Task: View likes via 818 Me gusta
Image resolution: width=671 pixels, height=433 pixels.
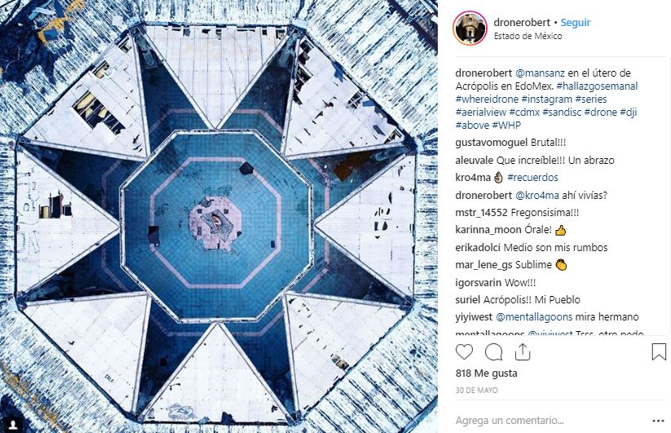Action: [x=486, y=373]
